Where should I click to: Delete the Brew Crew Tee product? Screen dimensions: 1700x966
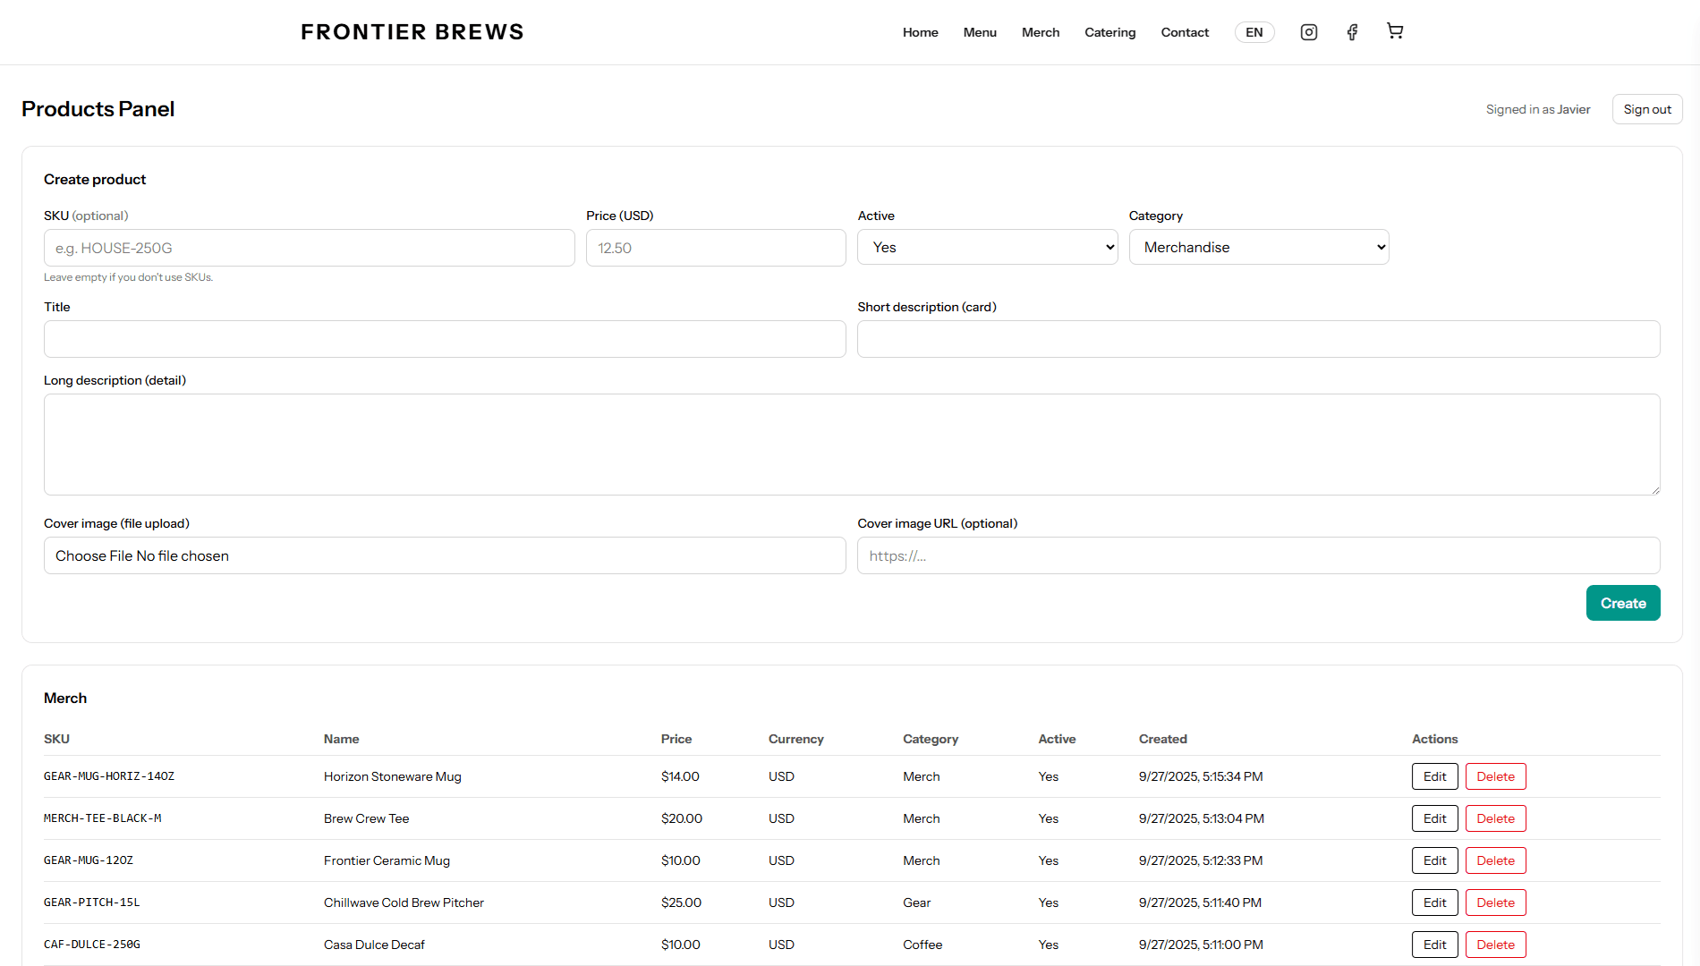click(1495, 818)
